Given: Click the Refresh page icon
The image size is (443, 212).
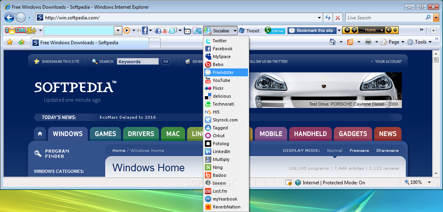Looking at the screenshot, I should [x=328, y=17].
